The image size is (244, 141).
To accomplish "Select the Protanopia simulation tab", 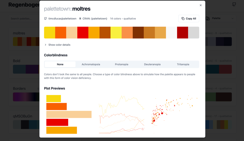I will point(121,64).
